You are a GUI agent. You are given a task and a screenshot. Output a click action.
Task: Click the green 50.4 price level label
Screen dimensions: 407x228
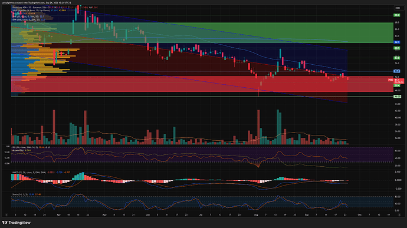pos(397,85)
